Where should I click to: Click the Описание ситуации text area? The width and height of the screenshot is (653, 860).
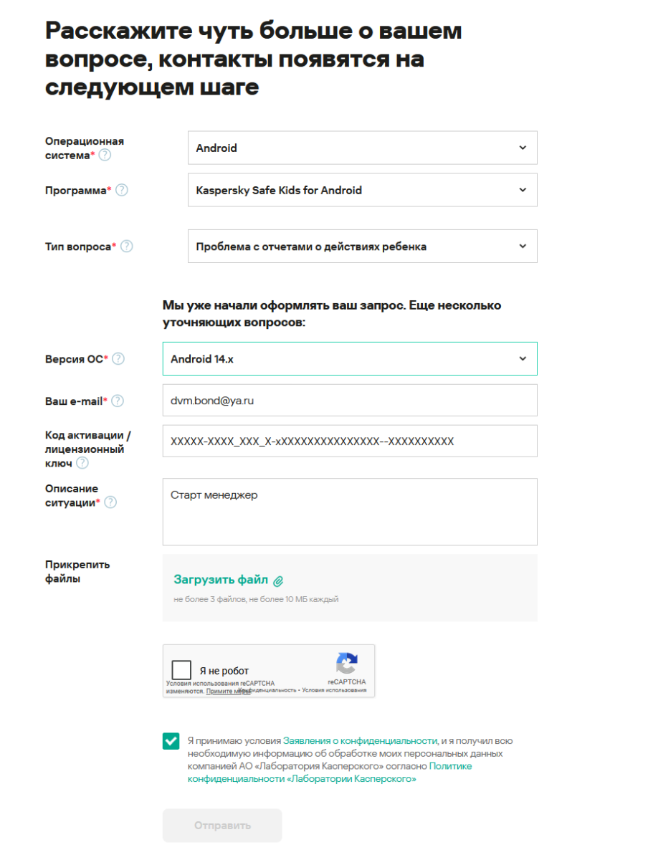click(349, 512)
